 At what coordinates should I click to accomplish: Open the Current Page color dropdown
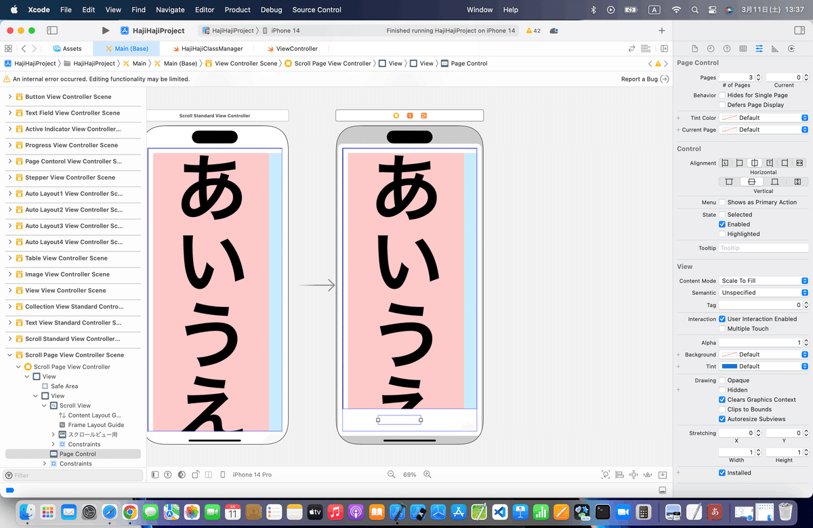764,129
